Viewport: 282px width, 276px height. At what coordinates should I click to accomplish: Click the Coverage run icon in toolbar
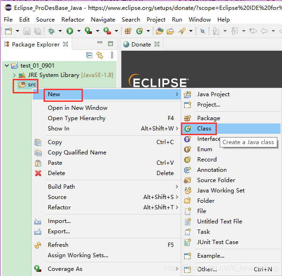pyautogui.click(x=89, y=31)
